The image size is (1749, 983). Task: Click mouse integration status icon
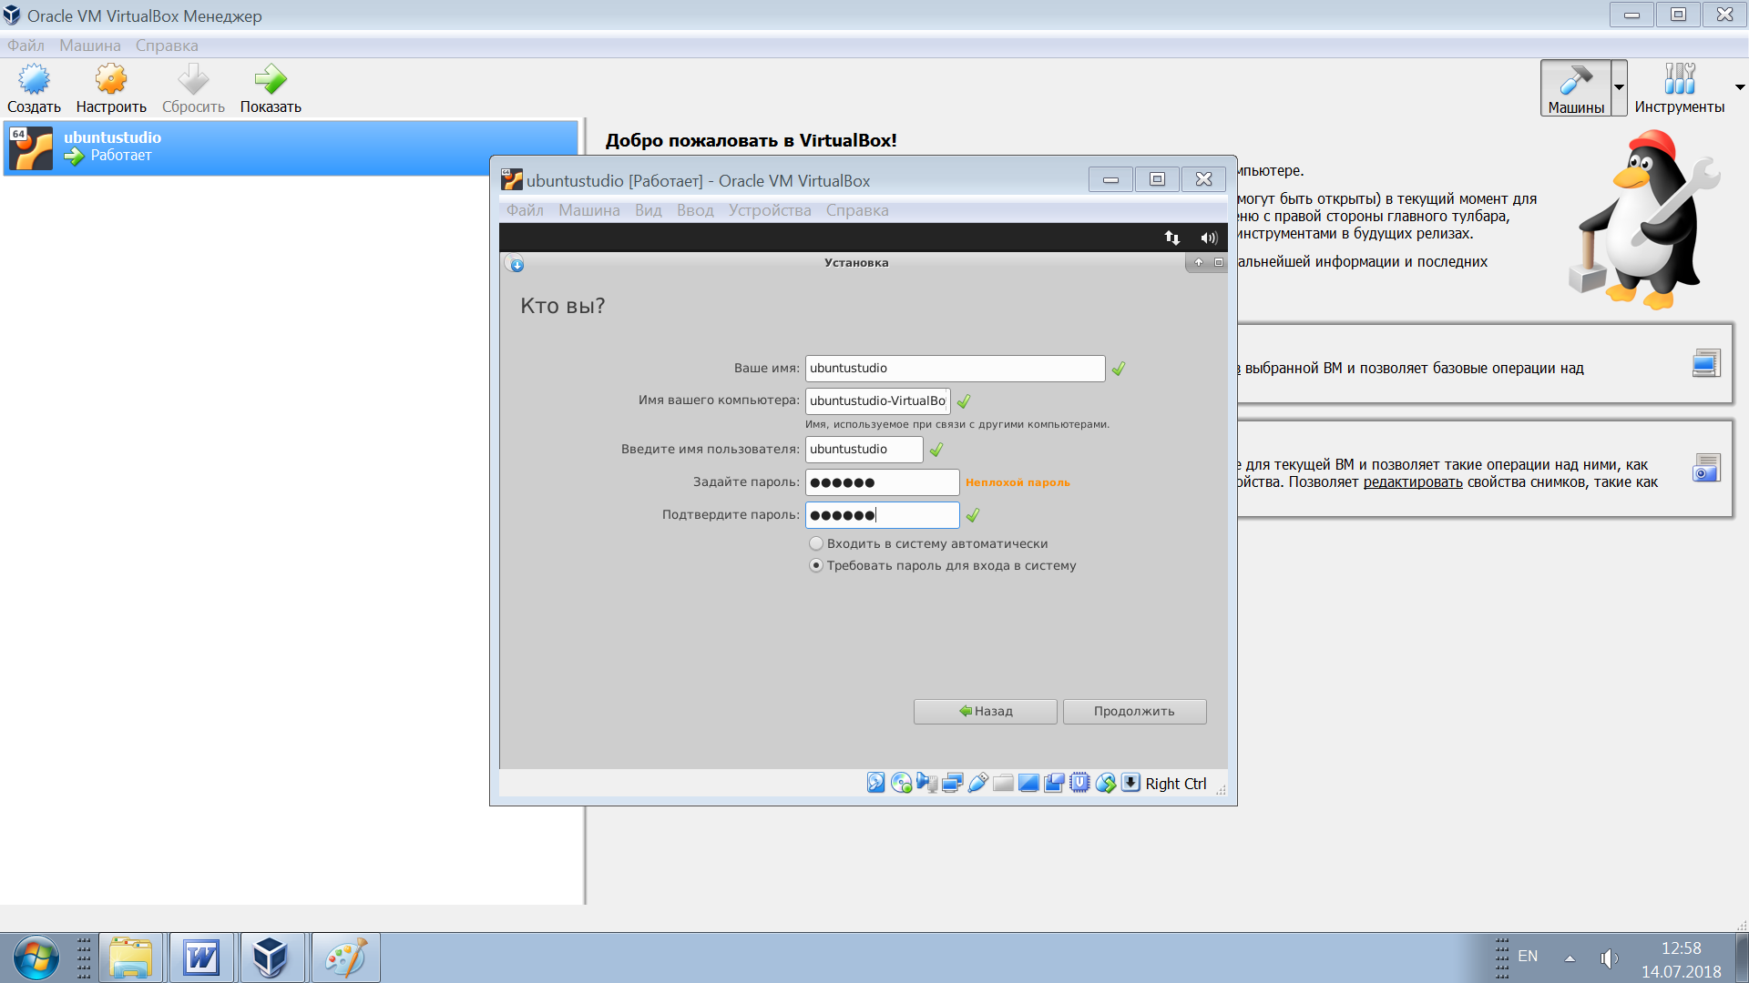click(x=1105, y=783)
